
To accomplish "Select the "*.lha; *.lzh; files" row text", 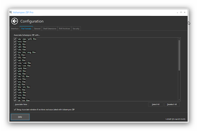I will (23, 87).
